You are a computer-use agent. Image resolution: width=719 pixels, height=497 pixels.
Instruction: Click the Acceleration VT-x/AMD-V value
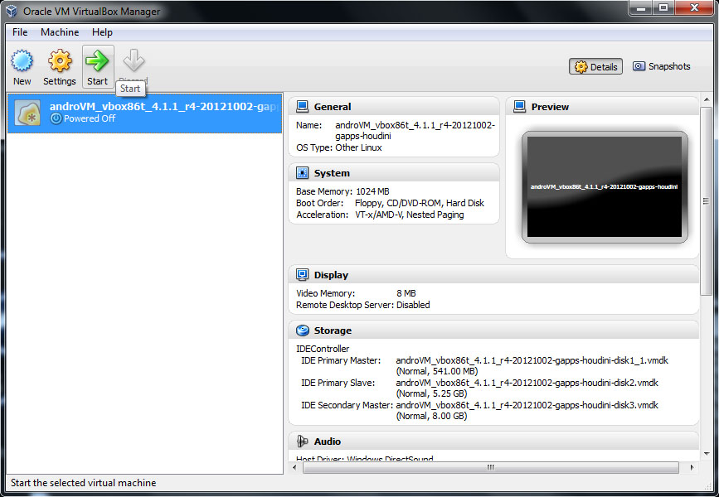tap(410, 215)
